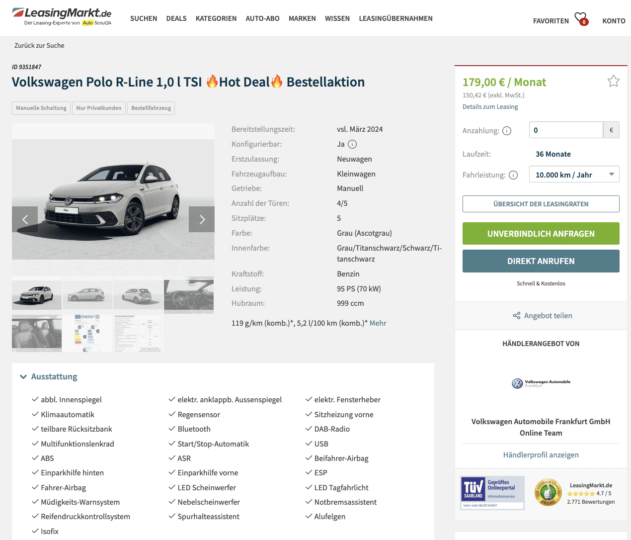
Task: Select the dashboard interior thumbnail
Action: coord(189,295)
